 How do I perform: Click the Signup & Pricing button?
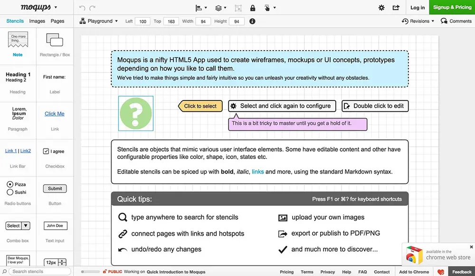[452, 7]
